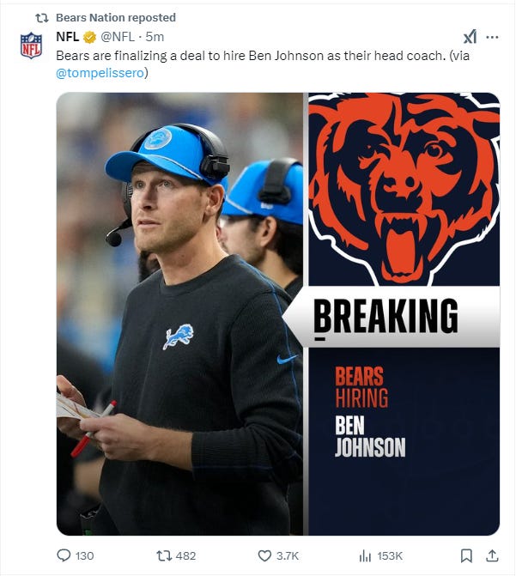This screenshot has width=516, height=576.
Task: Like the post using the heart icon
Action: click(264, 555)
